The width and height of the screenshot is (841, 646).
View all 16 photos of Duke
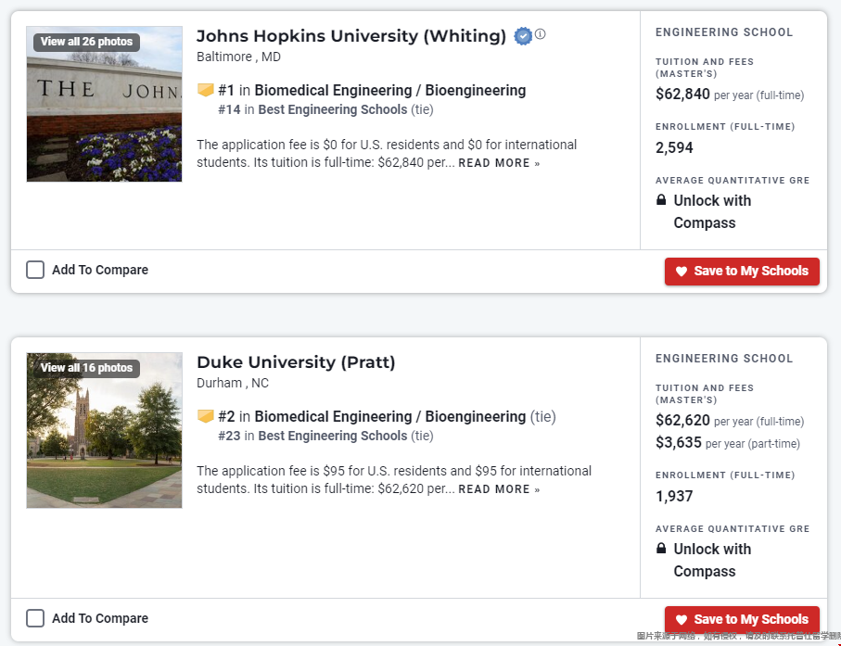pos(86,368)
